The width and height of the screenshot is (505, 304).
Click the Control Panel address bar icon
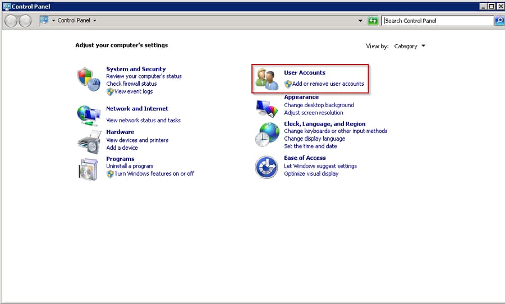[x=44, y=20]
